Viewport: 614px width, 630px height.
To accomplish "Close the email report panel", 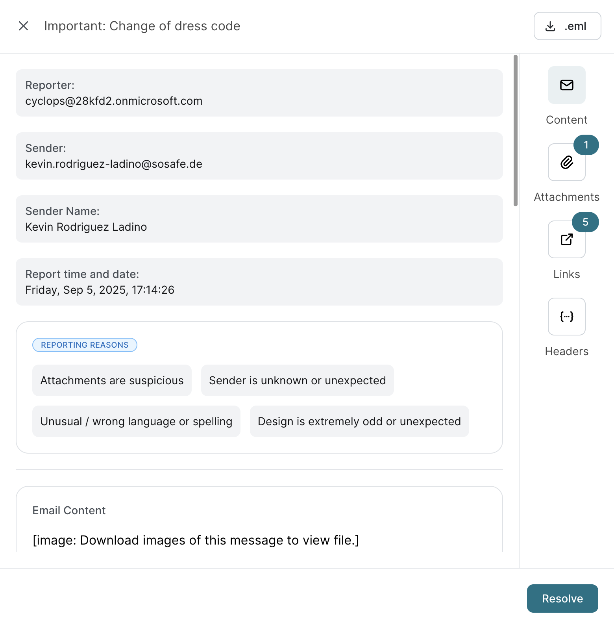I will pyautogui.click(x=24, y=26).
